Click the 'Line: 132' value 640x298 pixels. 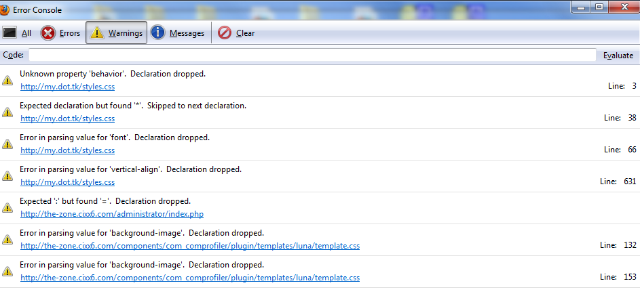click(x=618, y=245)
